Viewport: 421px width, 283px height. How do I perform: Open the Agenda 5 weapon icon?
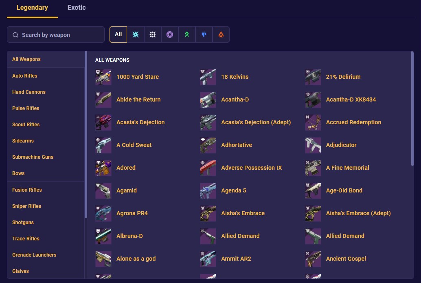pyautogui.click(x=208, y=191)
